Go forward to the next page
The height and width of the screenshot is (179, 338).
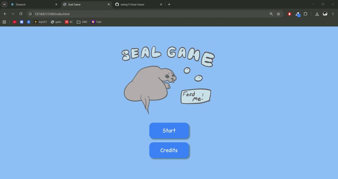pos(13,14)
